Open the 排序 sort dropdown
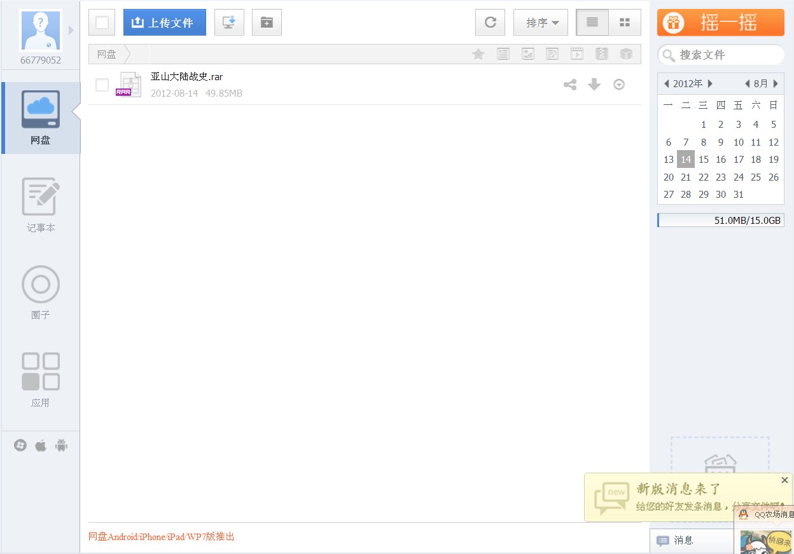794x554 pixels. point(541,22)
